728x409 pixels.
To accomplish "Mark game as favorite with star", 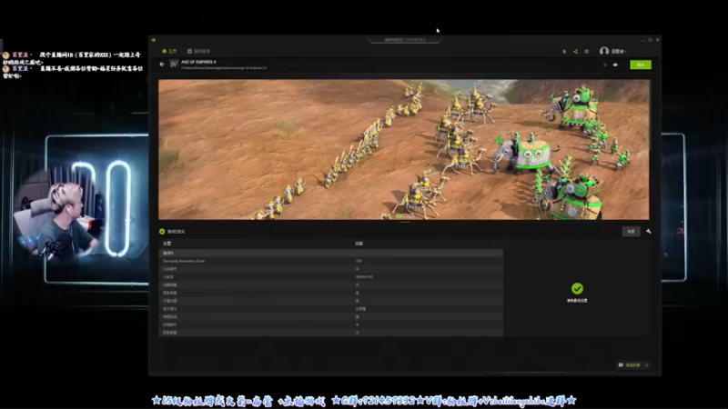I will 605,65.
